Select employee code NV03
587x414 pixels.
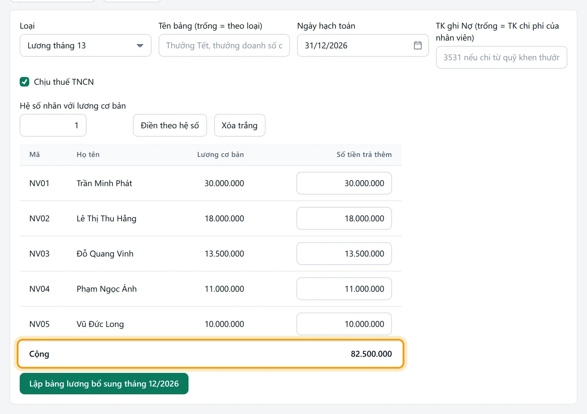39,254
